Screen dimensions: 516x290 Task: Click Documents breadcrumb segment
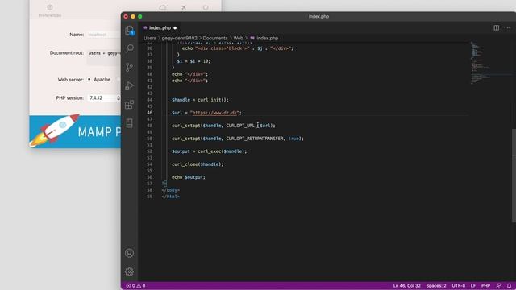click(215, 38)
